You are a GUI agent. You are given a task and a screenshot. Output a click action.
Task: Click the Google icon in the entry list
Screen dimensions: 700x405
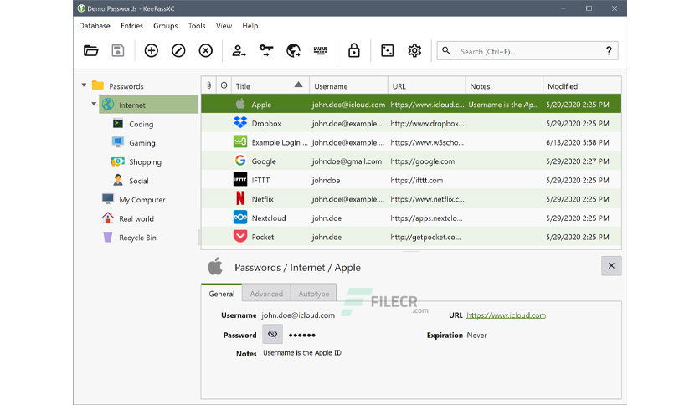pyautogui.click(x=240, y=161)
